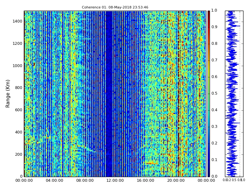The height and width of the screenshot is (188, 251).
Task: Click the 400 tick label on the range axis
Action: [19, 132]
